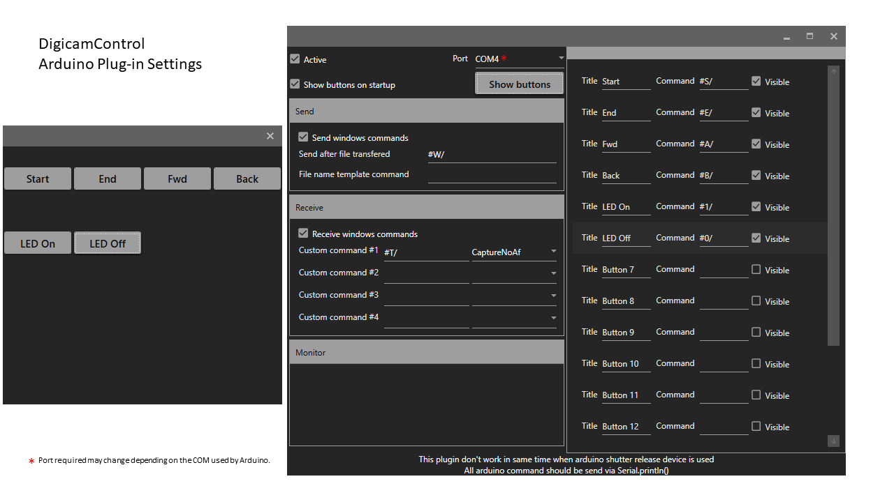Click the Title field for Button 9
The height and width of the screenshot is (502, 894).
click(625, 332)
